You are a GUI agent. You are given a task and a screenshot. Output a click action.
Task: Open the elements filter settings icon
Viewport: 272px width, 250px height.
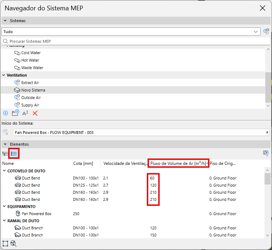click(266, 153)
